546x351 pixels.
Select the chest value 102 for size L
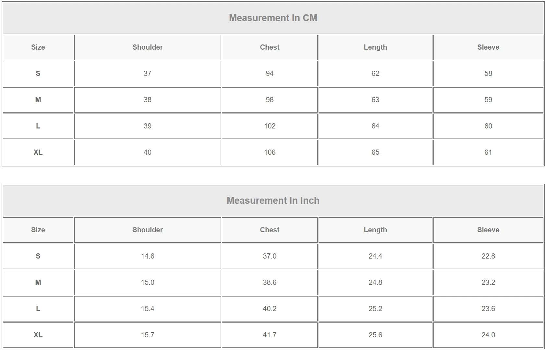(x=269, y=126)
